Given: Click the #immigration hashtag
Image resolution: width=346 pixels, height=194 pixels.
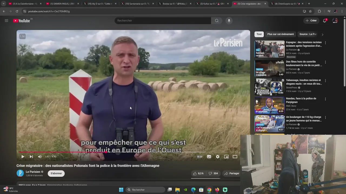Looking at the screenshot, I should (54, 185).
